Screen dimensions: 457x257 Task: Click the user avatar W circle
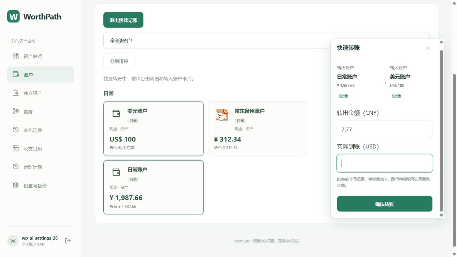click(x=13, y=241)
